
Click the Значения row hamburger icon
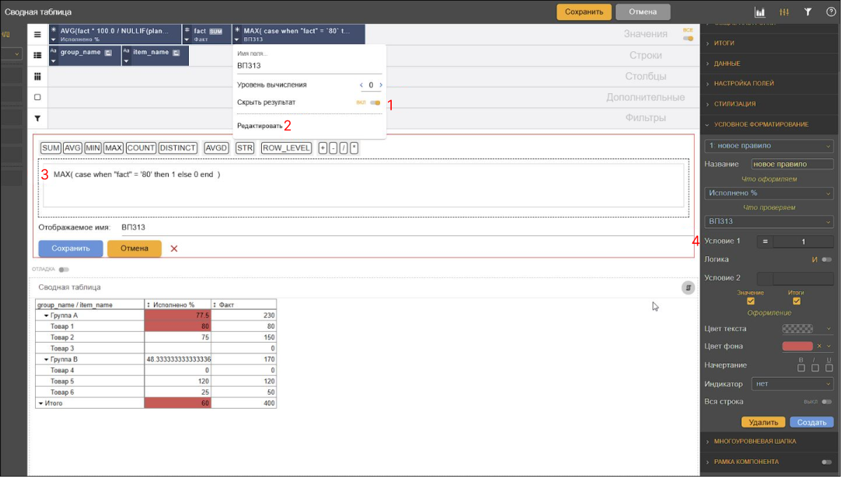(x=37, y=34)
